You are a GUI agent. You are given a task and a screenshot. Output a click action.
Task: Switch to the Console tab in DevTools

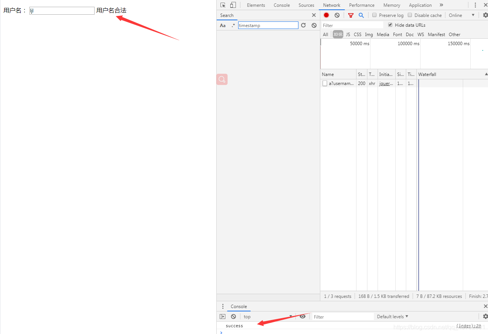[282, 5]
